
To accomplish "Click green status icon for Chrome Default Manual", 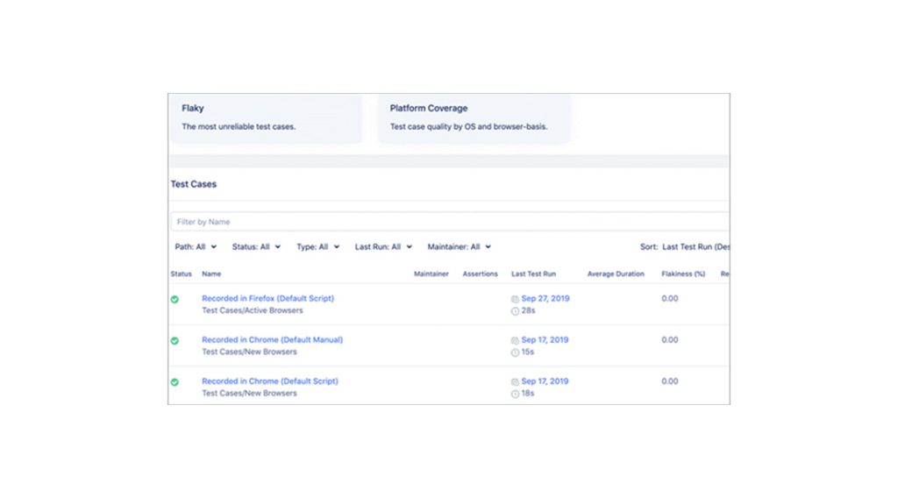I will tap(175, 340).
